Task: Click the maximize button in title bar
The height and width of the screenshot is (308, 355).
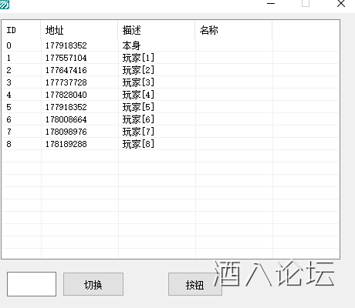Action: [306, 4]
